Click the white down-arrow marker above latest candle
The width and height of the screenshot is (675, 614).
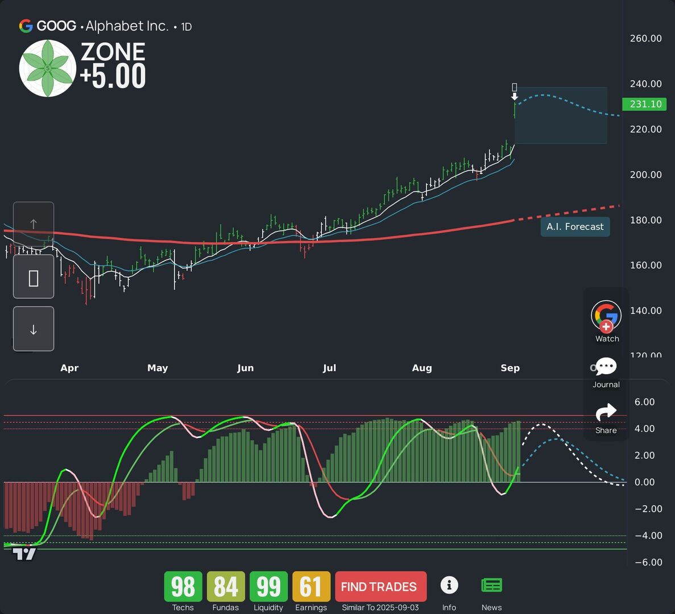pyautogui.click(x=514, y=97)
